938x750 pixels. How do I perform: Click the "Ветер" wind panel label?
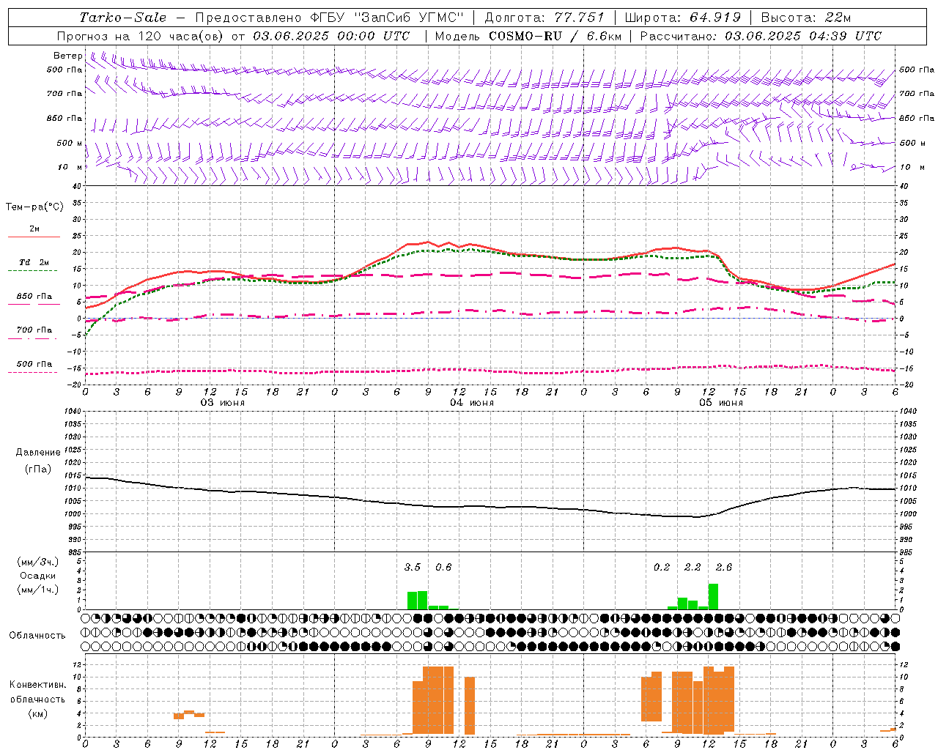[x=68, y=56]
